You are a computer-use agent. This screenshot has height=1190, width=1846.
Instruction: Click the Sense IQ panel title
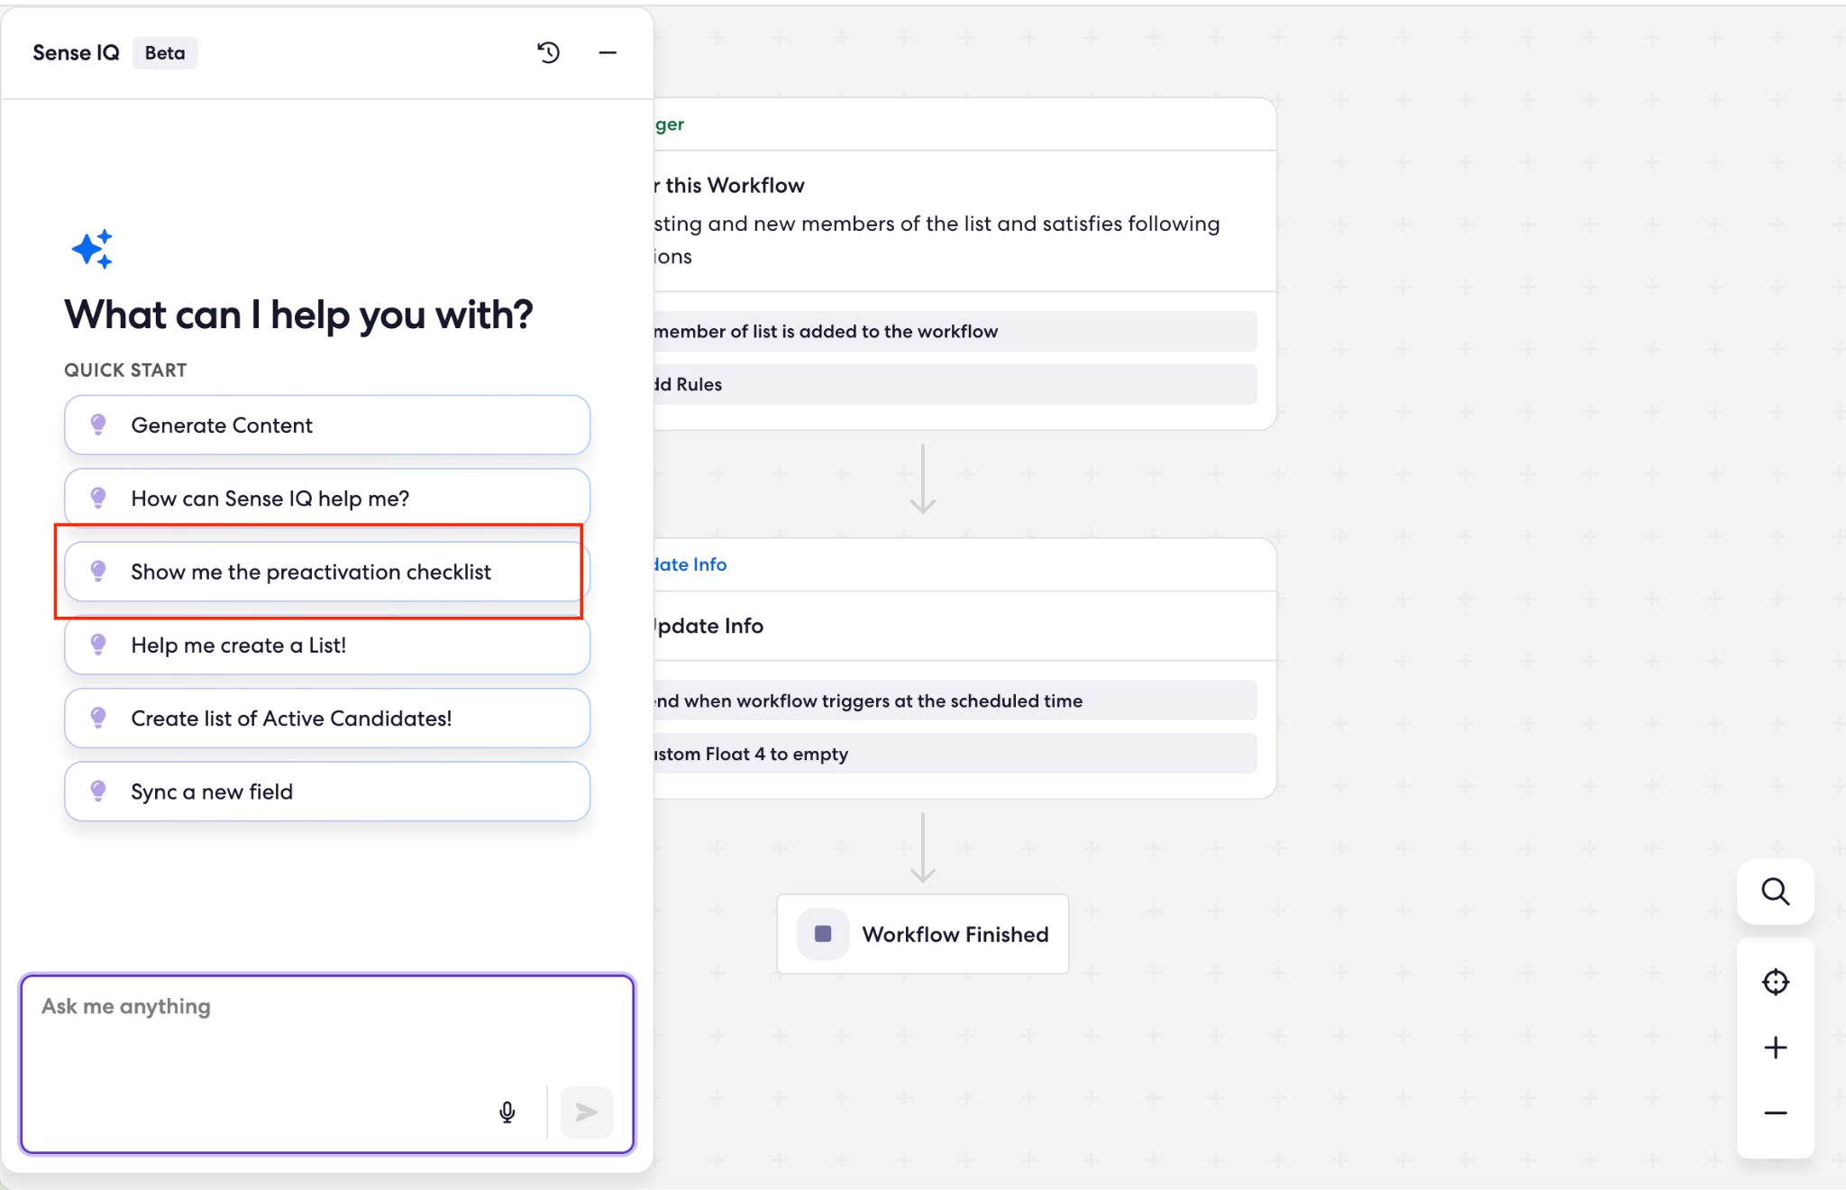pyautogui.click(x=76, y=52)
